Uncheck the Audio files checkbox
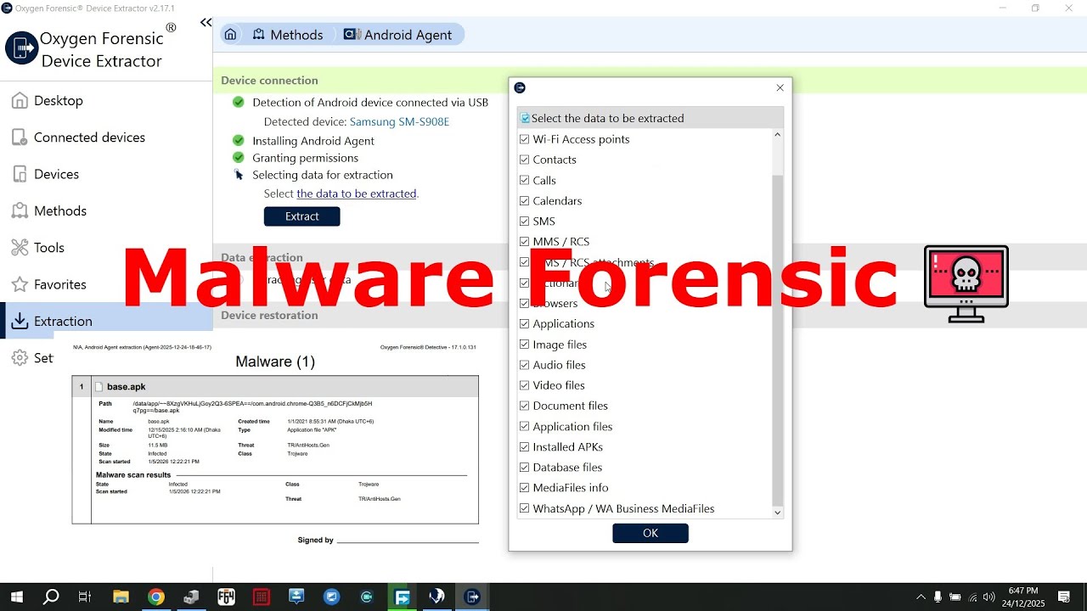This screenshot has width=1087, height=611. point(525,365)
